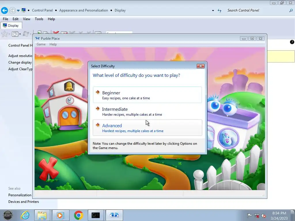
Task: Open recent pages dropdown next to Forward
Action: [x=18, y=11]
